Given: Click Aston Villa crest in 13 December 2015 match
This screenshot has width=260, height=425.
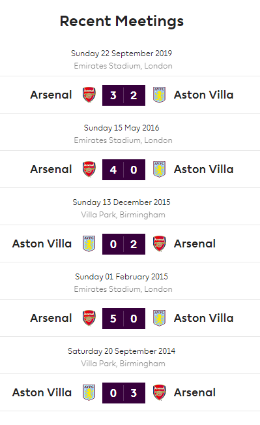Looking at the screenshot, I should click(x=89, y=244).
